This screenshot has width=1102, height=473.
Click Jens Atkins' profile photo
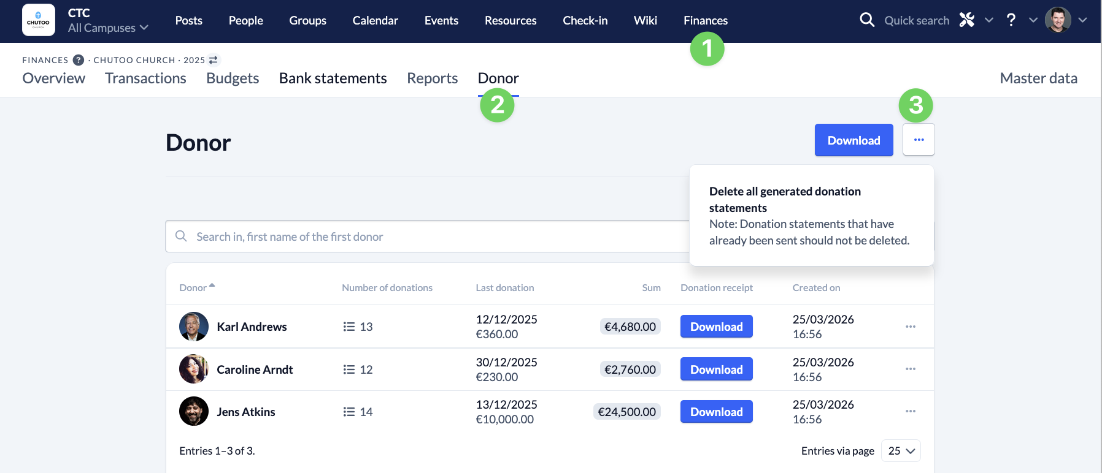point(194,411)
